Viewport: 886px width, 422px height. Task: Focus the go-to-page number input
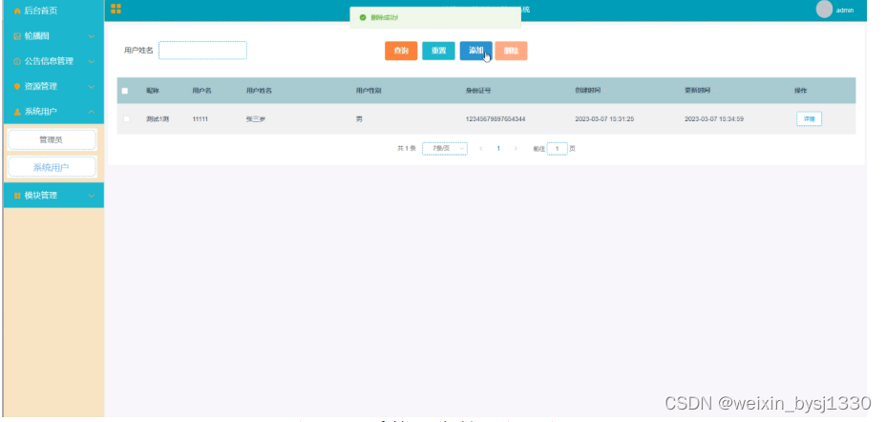[558, 149]
